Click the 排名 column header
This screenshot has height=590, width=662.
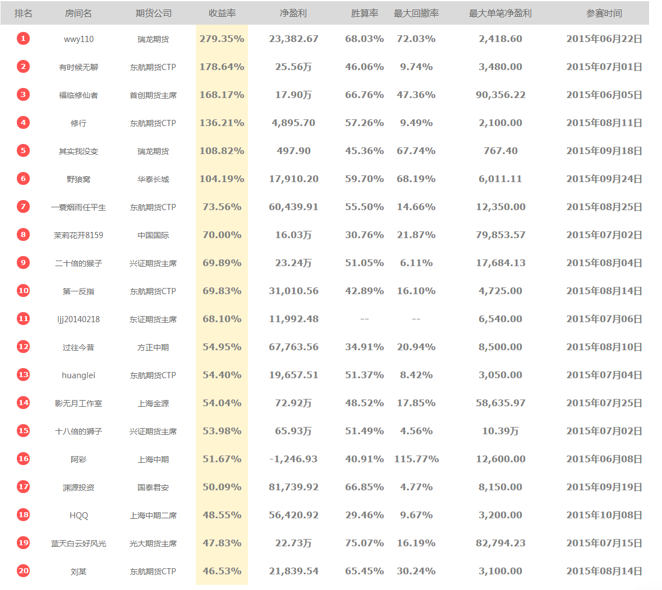23,13
